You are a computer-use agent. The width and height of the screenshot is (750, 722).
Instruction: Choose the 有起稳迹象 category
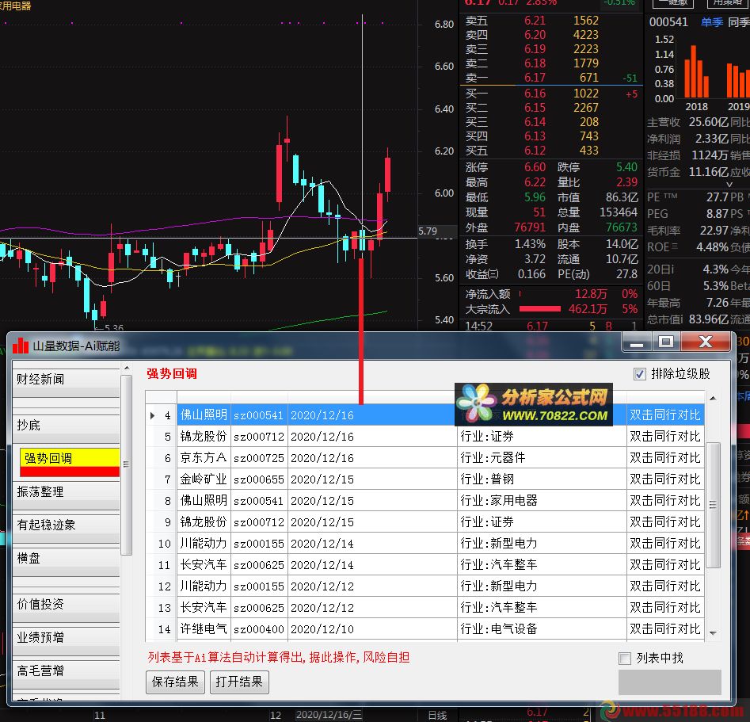pyautogui.click(x=66, y=528)
